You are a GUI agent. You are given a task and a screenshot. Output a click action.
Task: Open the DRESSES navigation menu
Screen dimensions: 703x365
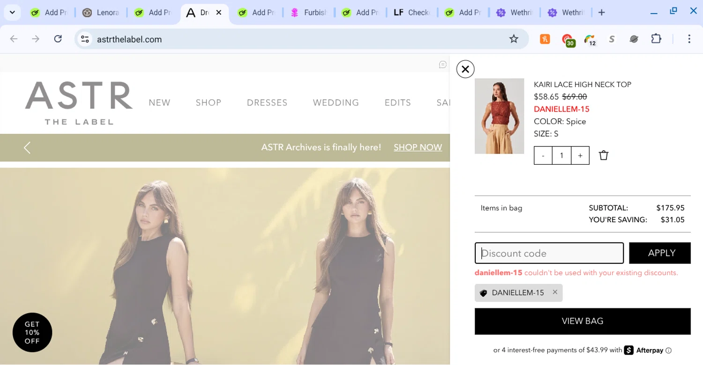(267, 102)
